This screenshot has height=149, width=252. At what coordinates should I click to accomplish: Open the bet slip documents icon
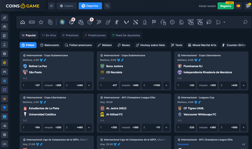[50, 22]
